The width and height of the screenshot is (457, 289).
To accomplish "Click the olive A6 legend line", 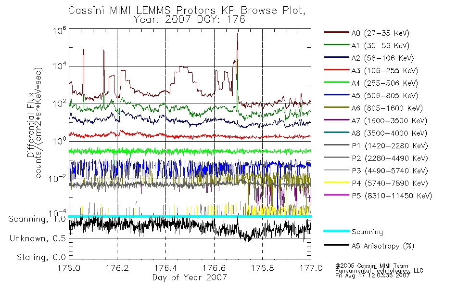I will tap(336, 107).
